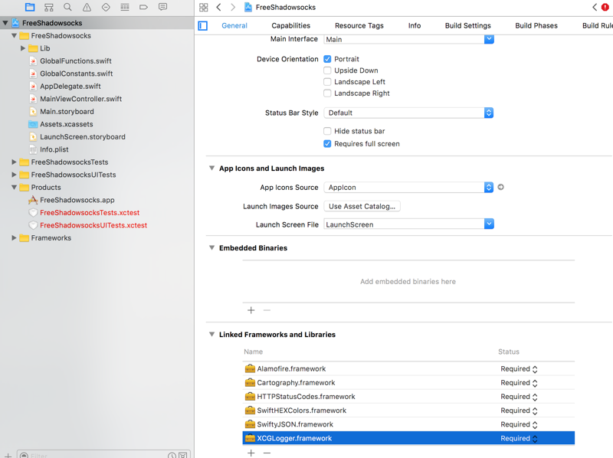This screenshot has height=458, width=613.
Task: Open the Test navigator diamond icon
Action: click(106, 7)
